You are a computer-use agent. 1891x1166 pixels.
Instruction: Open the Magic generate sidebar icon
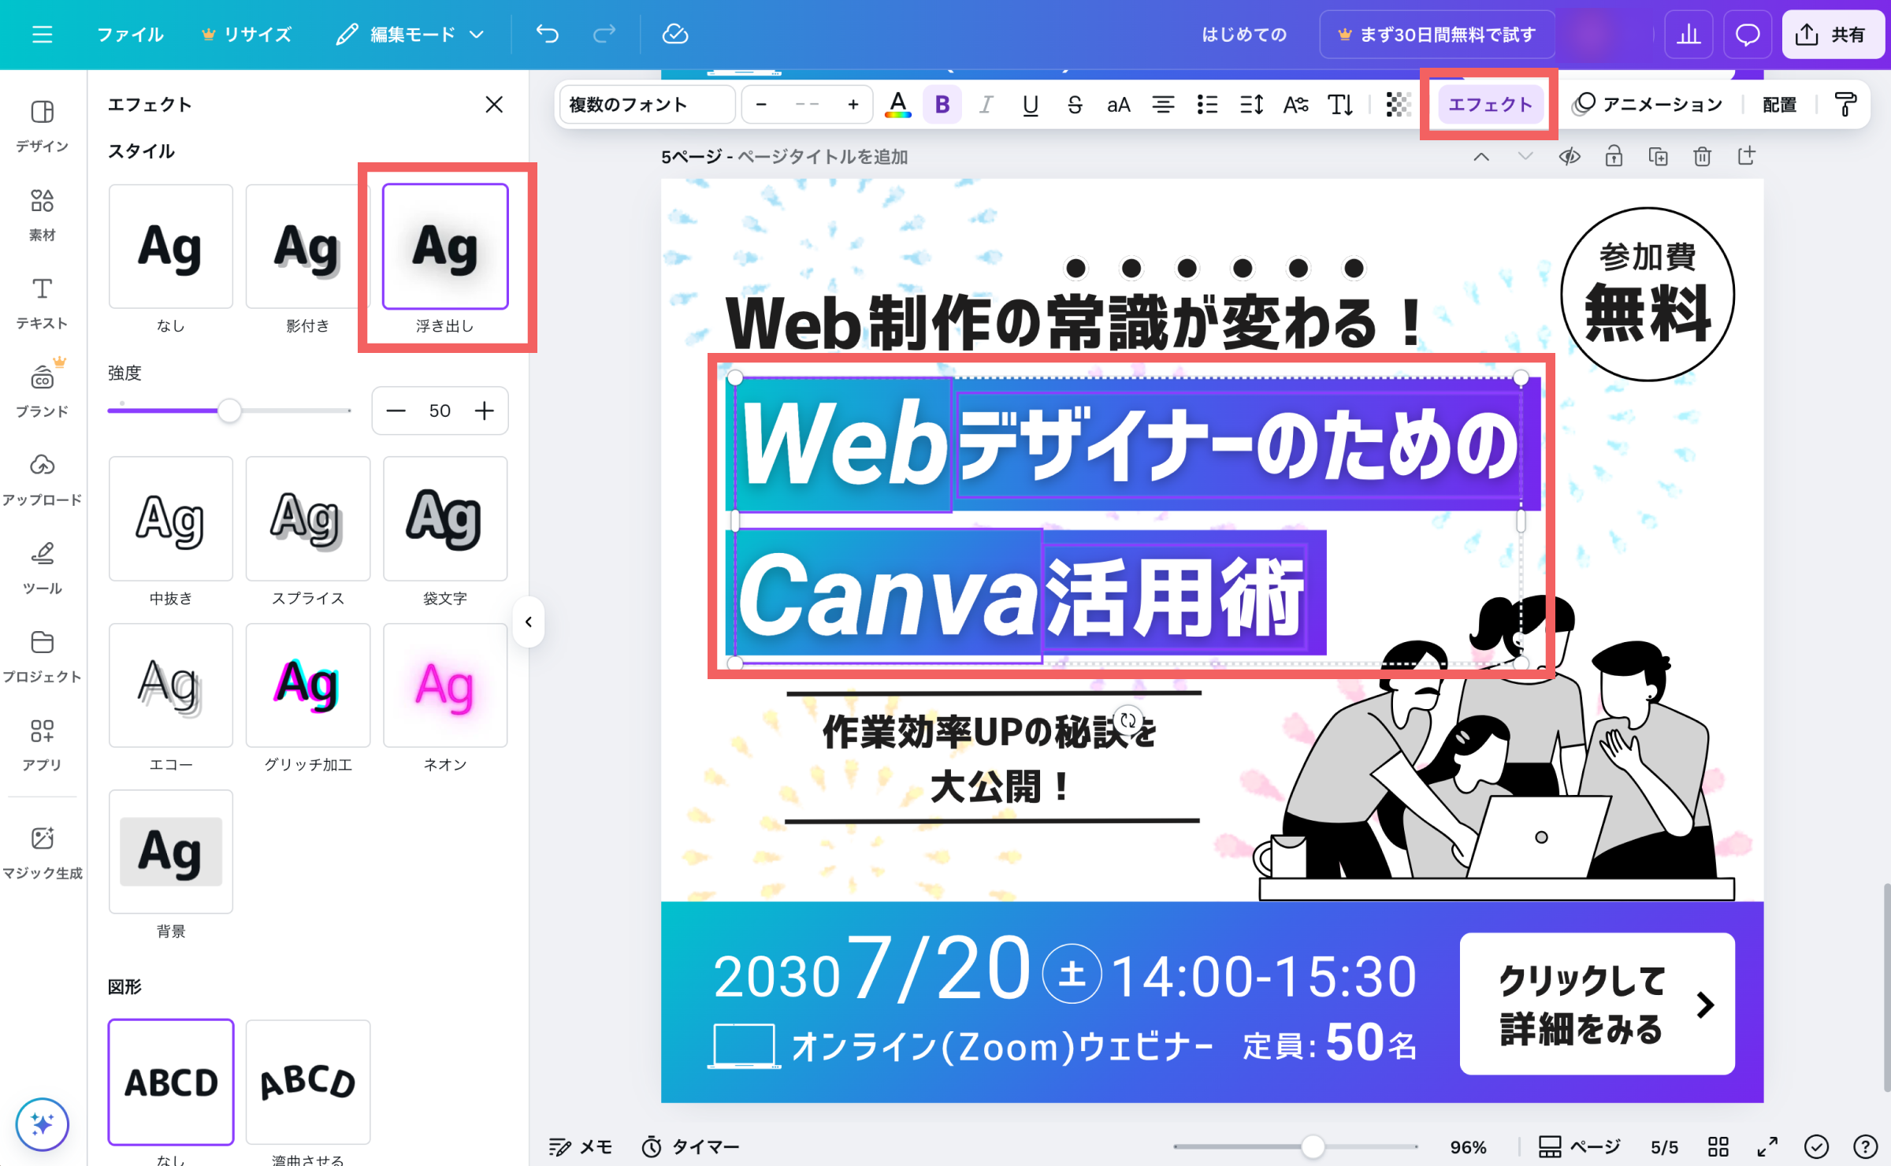coord(42,849)
